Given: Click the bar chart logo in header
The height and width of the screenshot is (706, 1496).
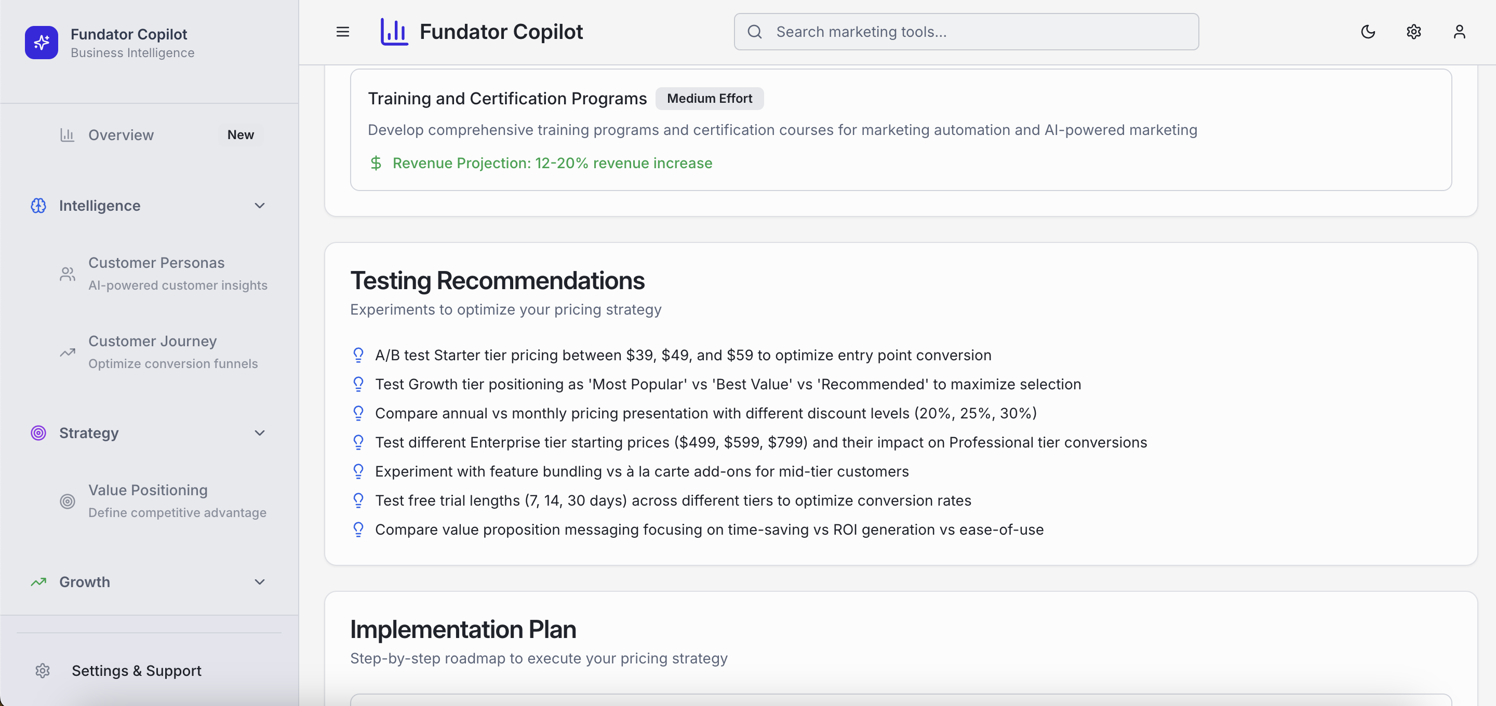Looking at the screenshot, I should click(394, 32).
